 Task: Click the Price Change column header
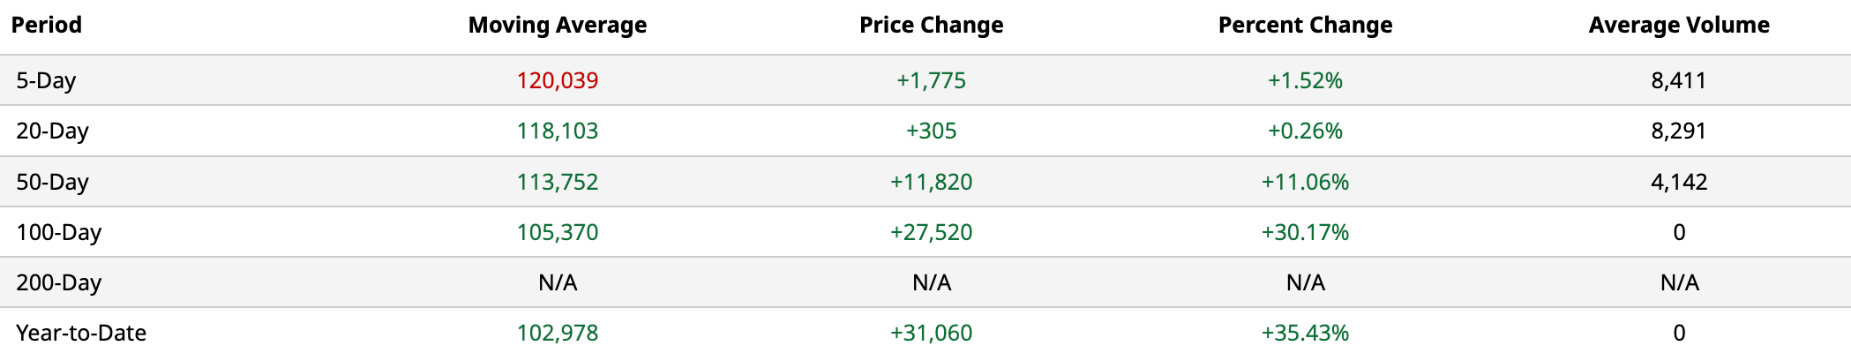point(931,25)
